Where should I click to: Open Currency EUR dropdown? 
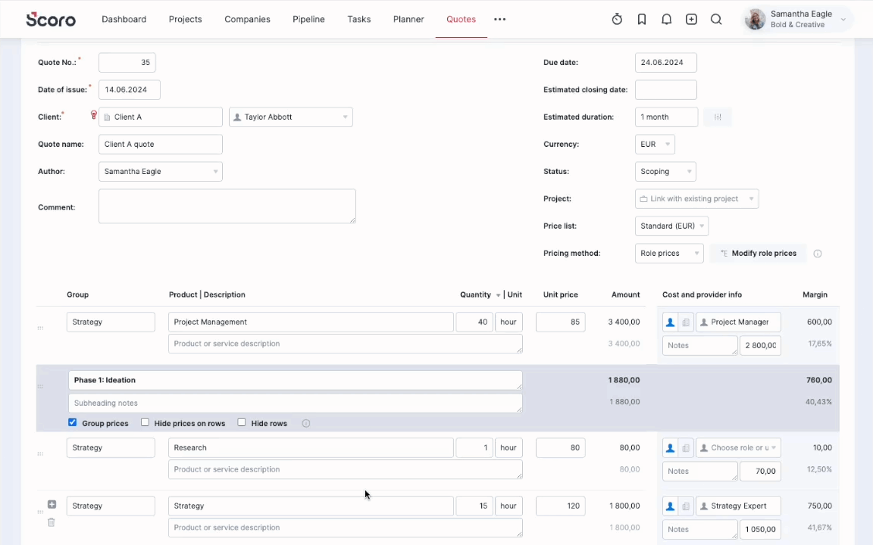click(655, 144)
